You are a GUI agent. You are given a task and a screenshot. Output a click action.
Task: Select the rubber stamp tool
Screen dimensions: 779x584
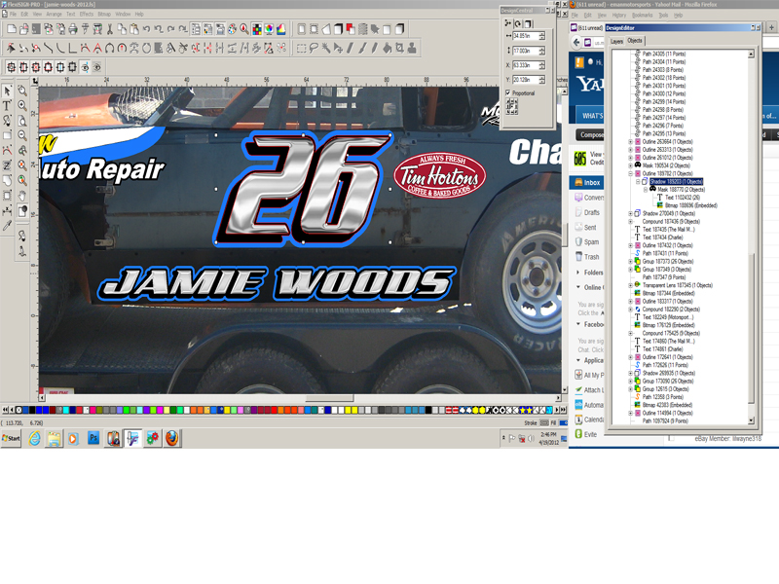point(412,48)
